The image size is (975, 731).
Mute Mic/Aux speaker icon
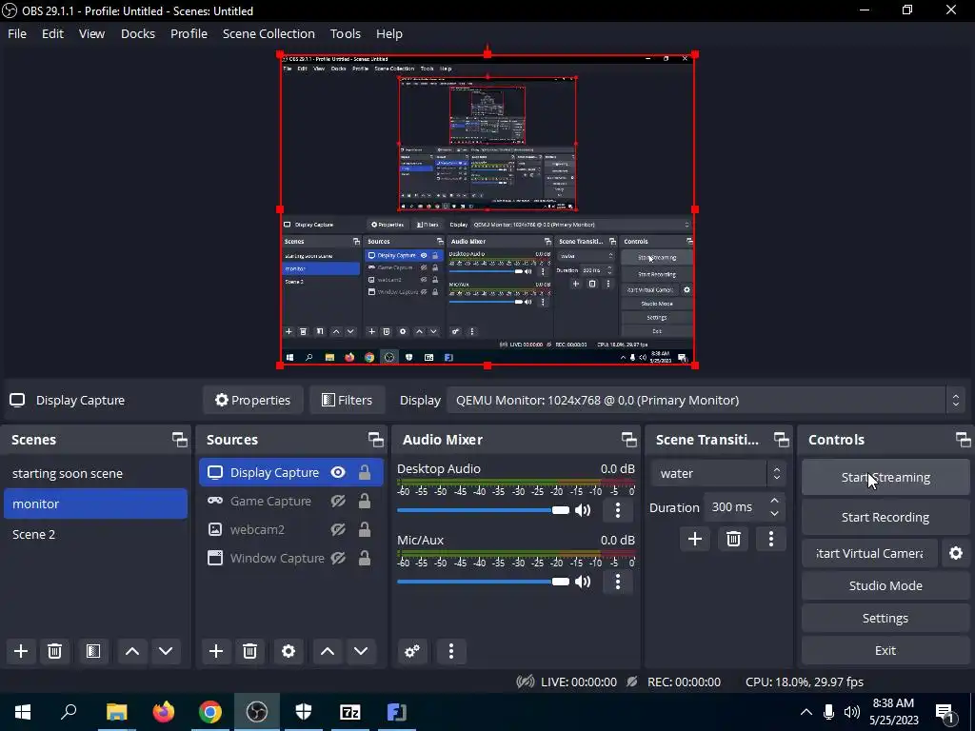(583, 582)
